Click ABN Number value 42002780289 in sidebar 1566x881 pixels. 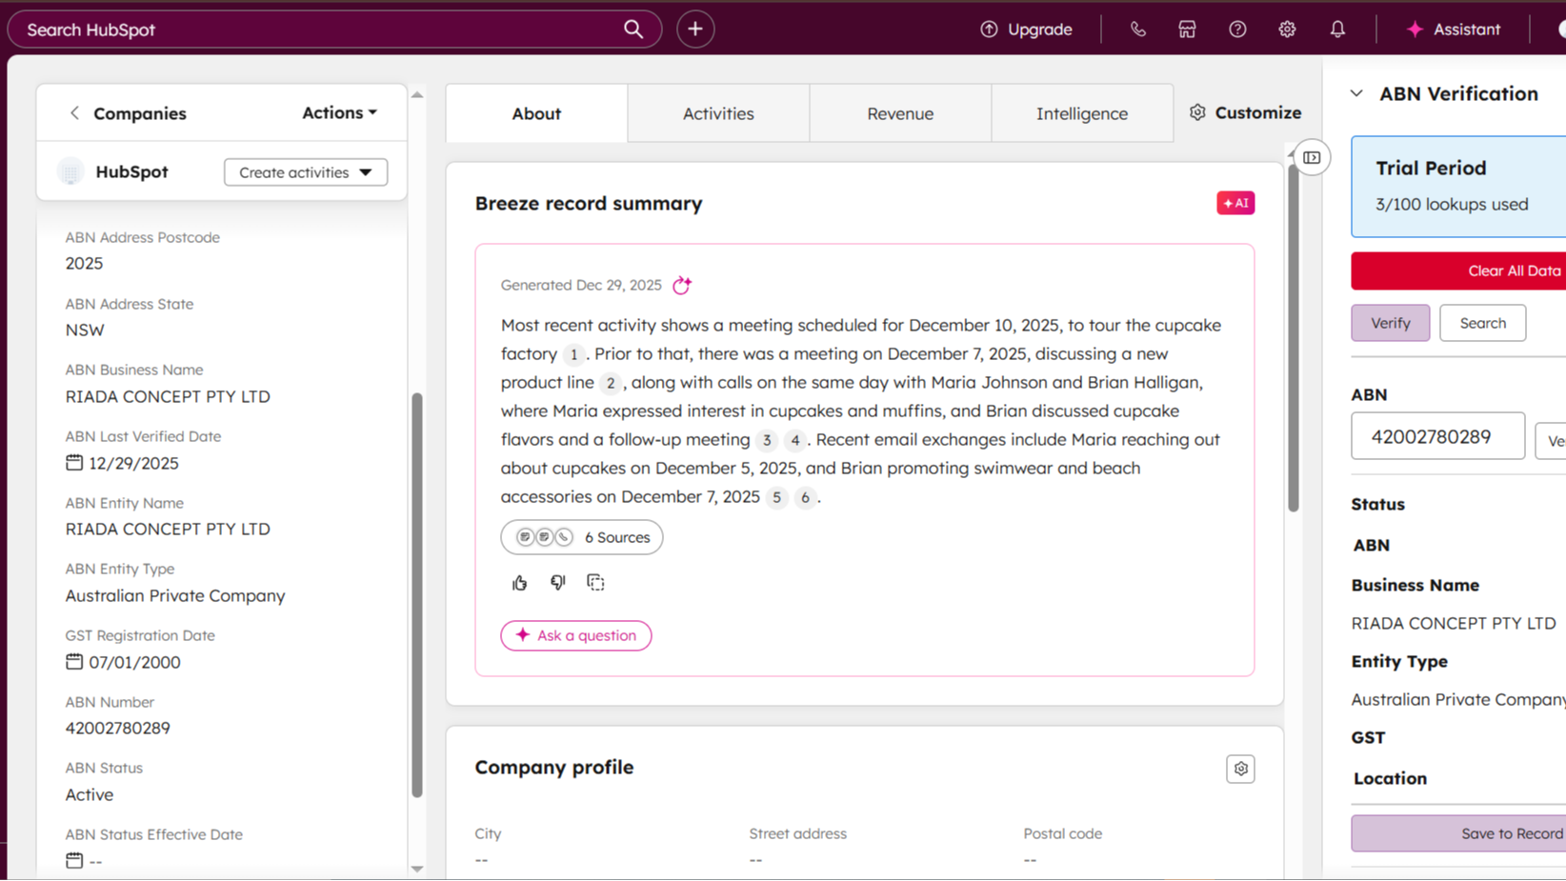click(118, 728)
